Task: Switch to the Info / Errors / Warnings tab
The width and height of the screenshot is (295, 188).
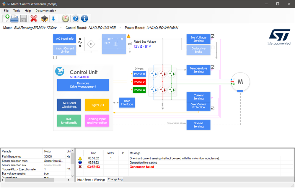Action: click(91, 180)
